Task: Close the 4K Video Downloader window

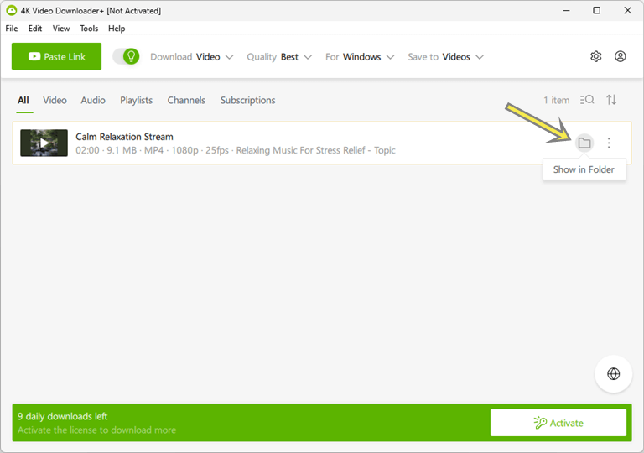Action: click(x=627, y=10)
